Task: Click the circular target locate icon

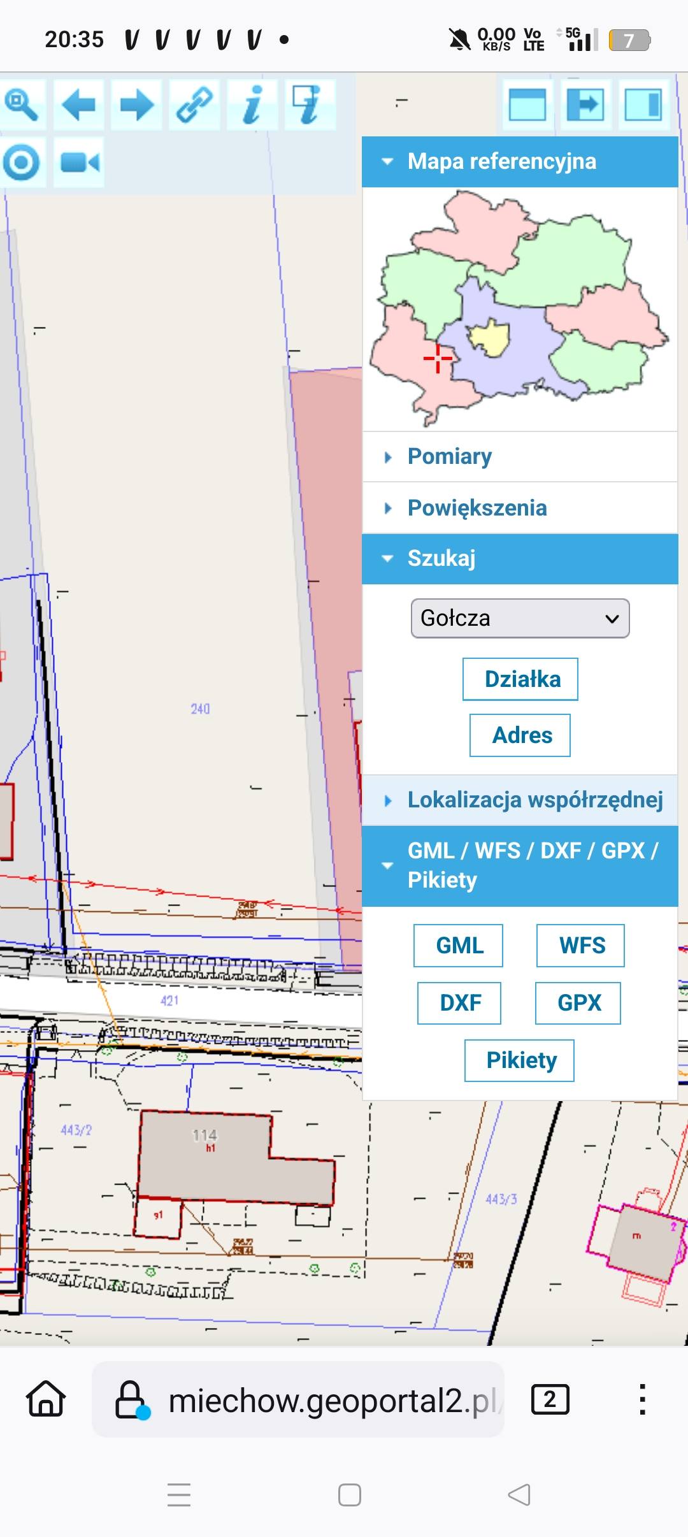Action: (22, 163)
